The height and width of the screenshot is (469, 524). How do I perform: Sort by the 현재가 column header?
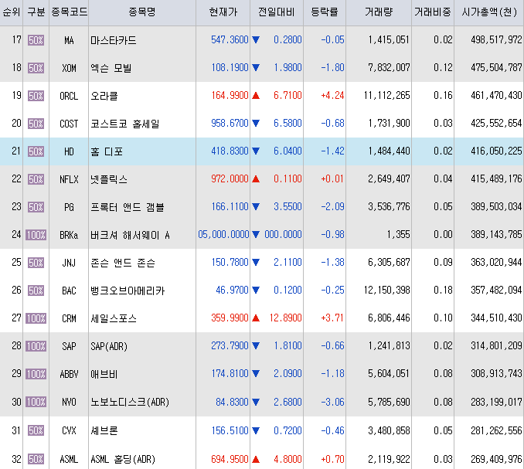pyautogui.click(x=223, y=12)
